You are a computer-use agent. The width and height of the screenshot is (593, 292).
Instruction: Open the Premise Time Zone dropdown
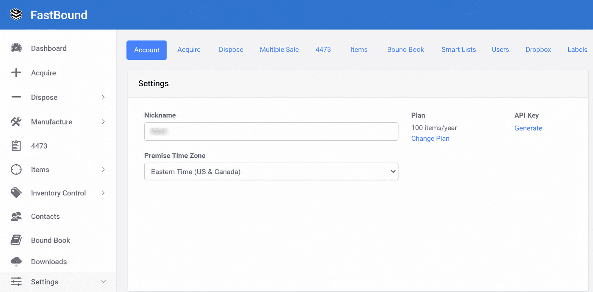click(x=271, y=172)
